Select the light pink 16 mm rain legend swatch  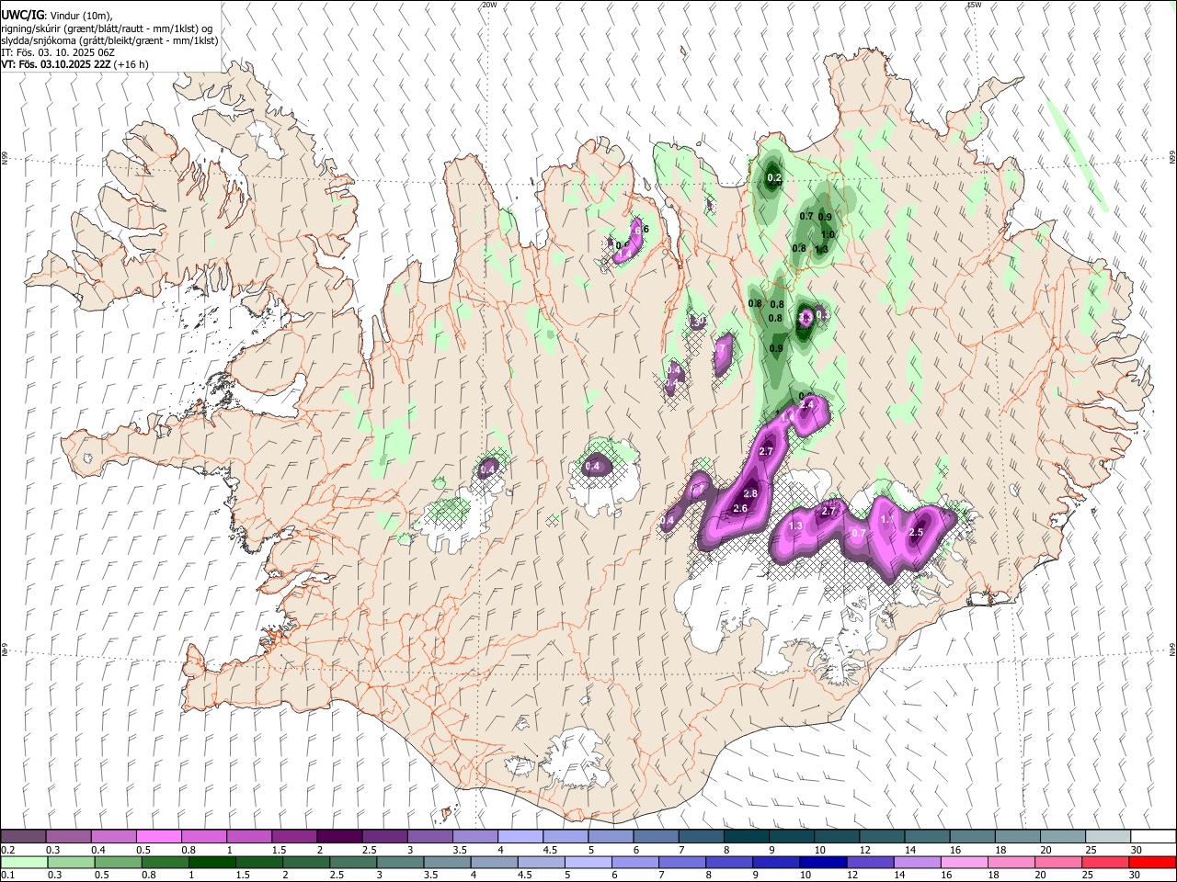964,862
